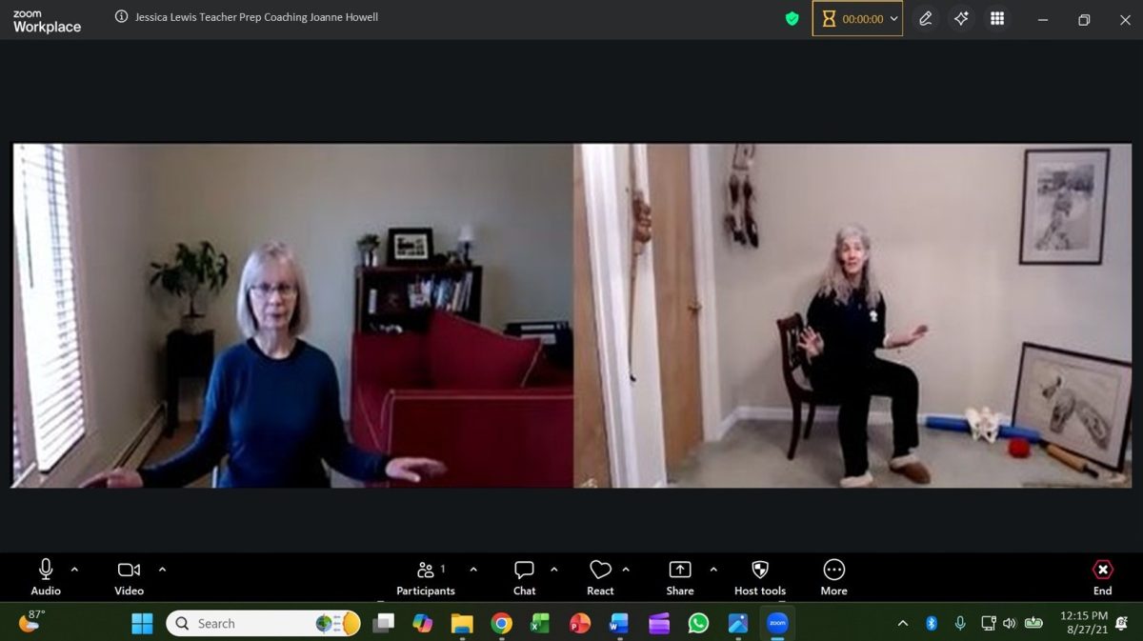Open the annotate pencil tool
1143x641 pixels.
click(925, 19)
